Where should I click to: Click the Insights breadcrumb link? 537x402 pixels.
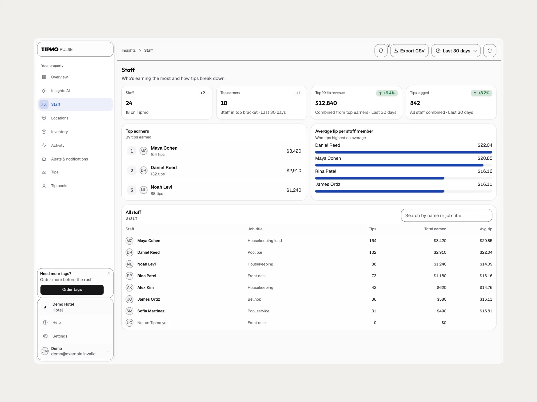click(x=129, y=51)
